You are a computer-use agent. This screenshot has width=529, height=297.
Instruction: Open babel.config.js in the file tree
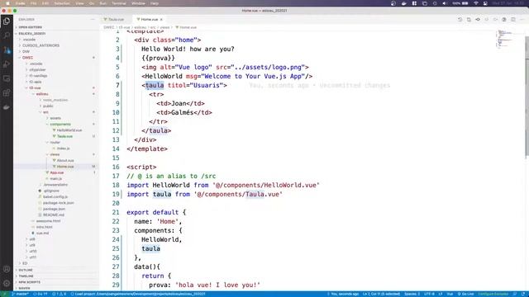pyautogui.click(x=55, y=197)
